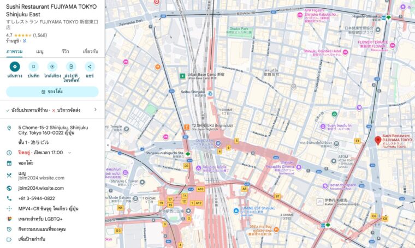415x248 pixels.
Task: Switch to the รีวิว (Reviews) tab
Action: pyautogui.click(x=66, y=51)
